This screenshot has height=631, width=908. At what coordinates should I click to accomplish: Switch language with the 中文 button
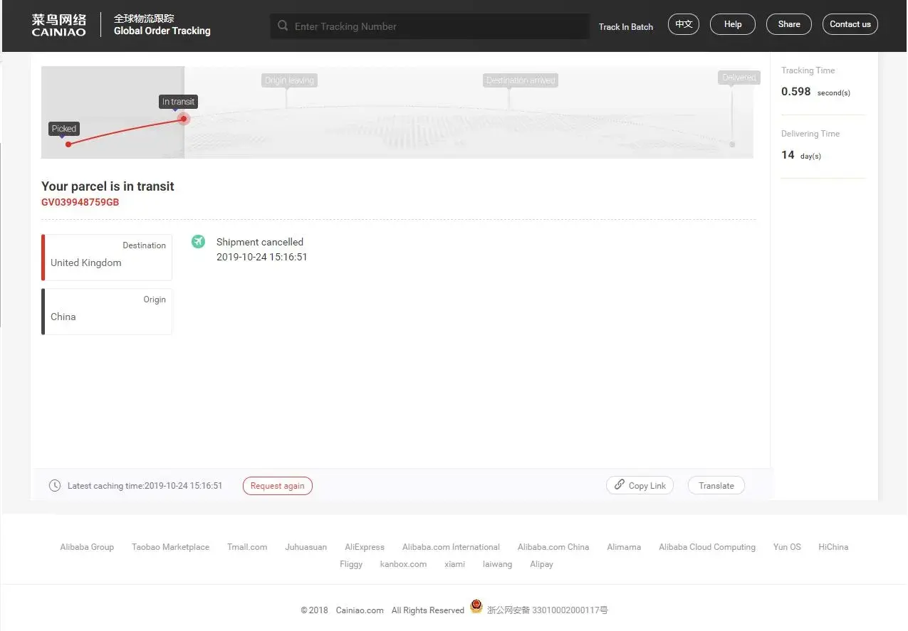pos(684,24)
